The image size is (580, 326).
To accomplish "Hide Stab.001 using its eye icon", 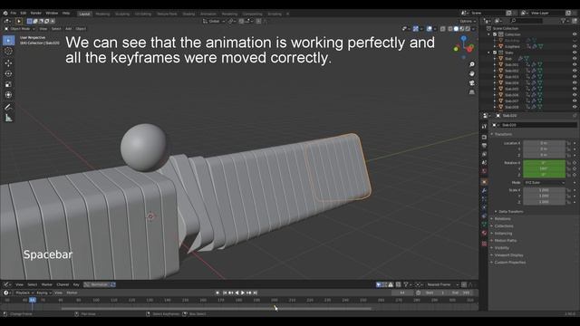I will click(575, 64).
